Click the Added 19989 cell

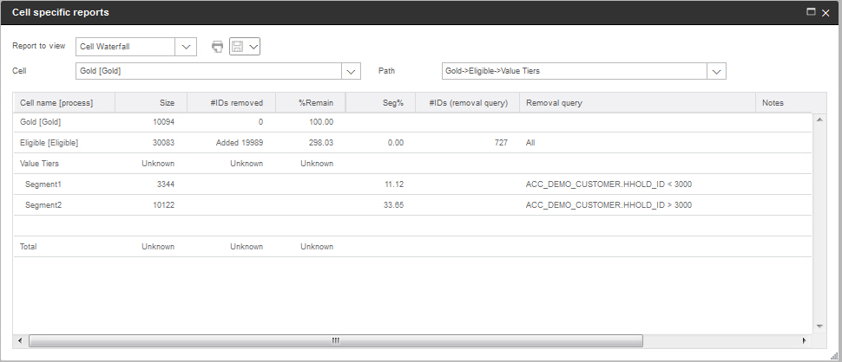pyautogui.click(x=240, y=143)
